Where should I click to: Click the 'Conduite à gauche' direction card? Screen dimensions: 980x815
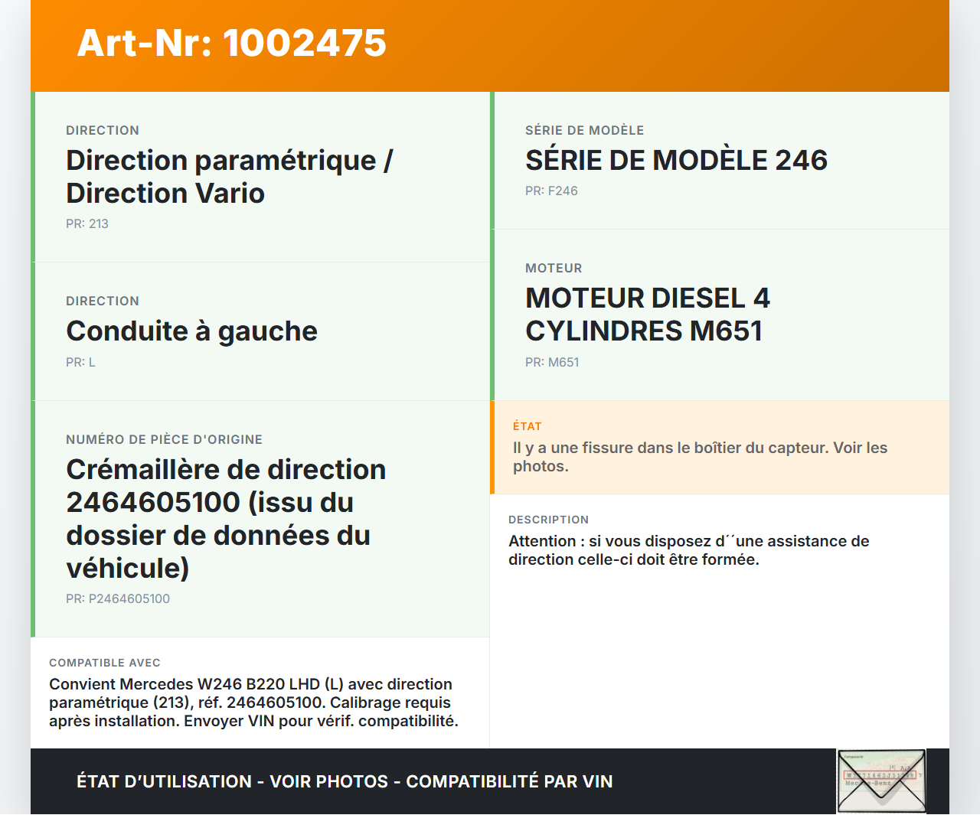(260, 331)
